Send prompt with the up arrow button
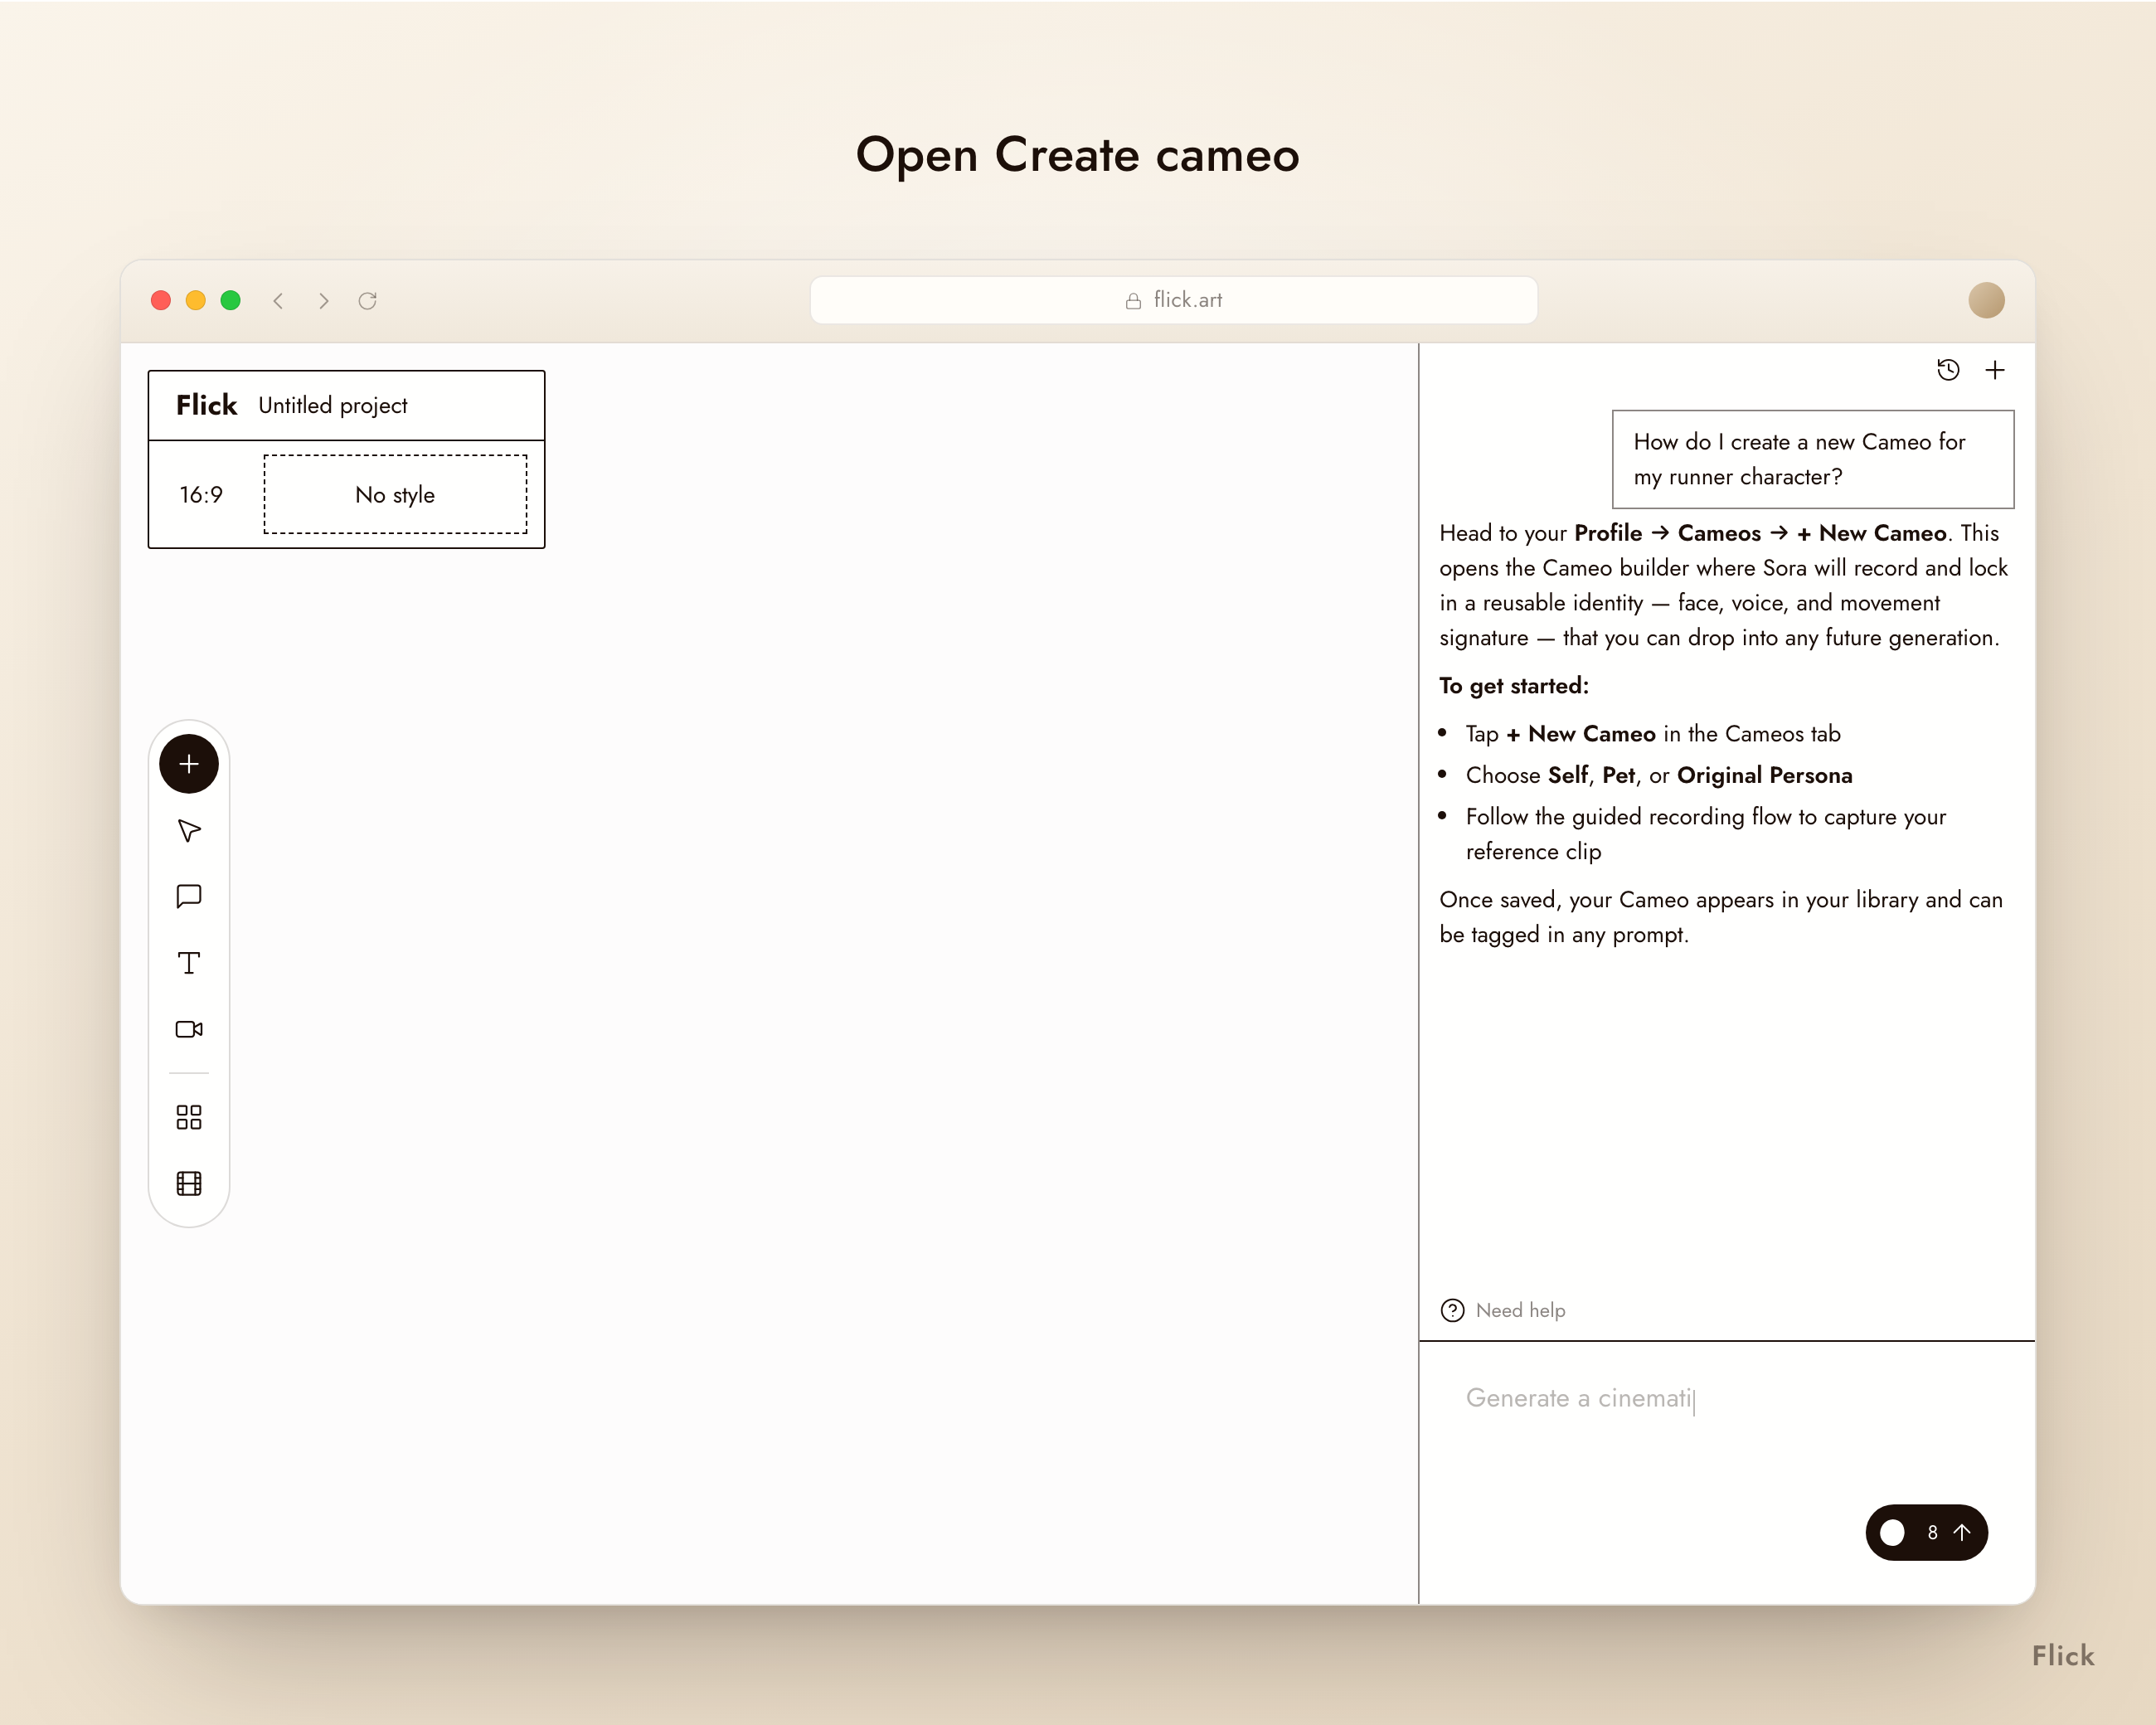Viewport: 2156px width, 1725px height. (1962, 1532)
